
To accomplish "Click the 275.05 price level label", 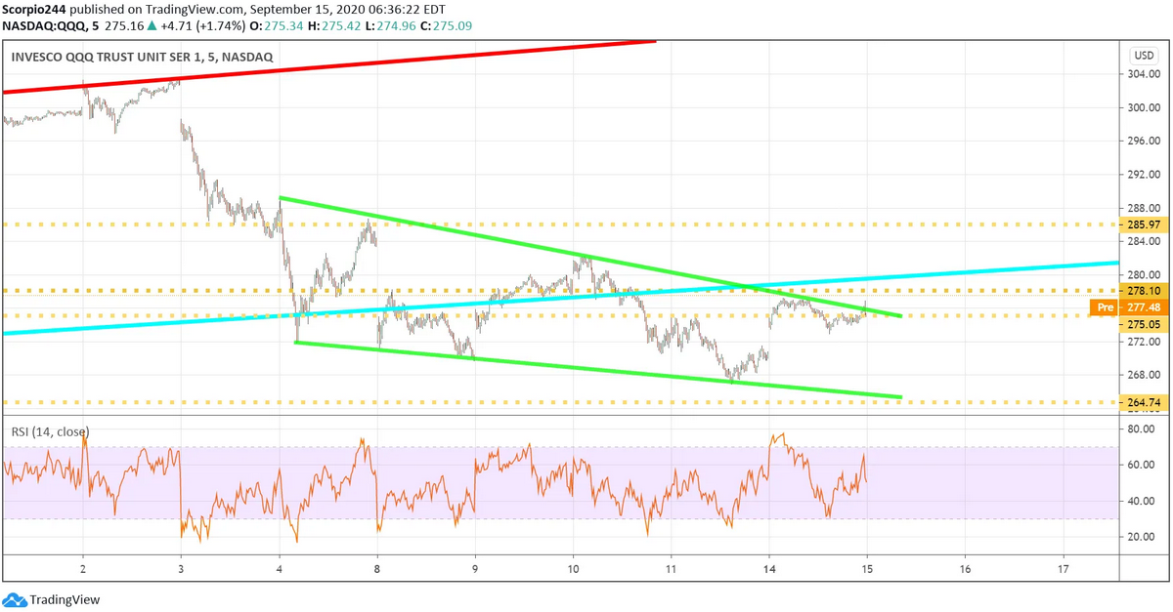I will click(x=1142, y=324).
